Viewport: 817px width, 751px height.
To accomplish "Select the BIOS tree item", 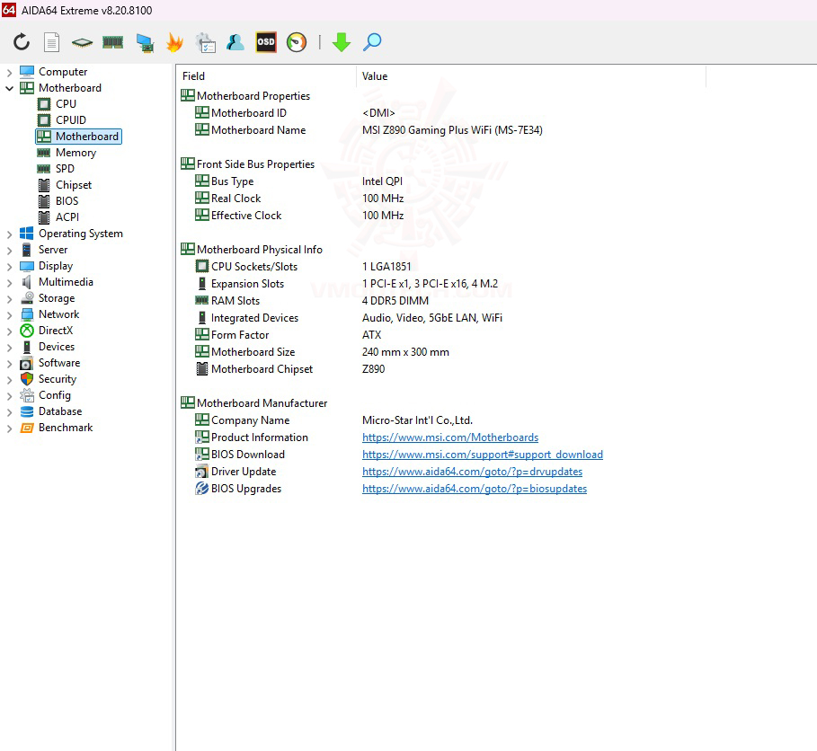I will click(67, 201).
